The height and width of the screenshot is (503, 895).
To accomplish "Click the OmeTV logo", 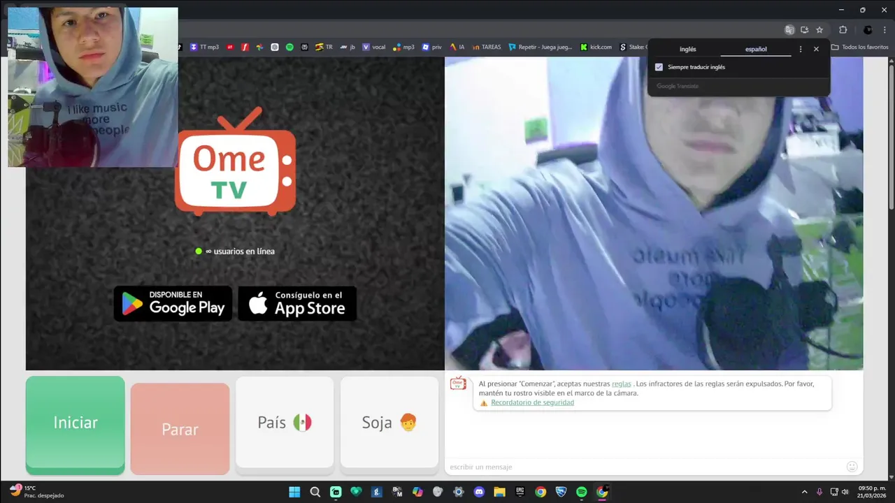I will pyautogui.click(x=236, y=162).
